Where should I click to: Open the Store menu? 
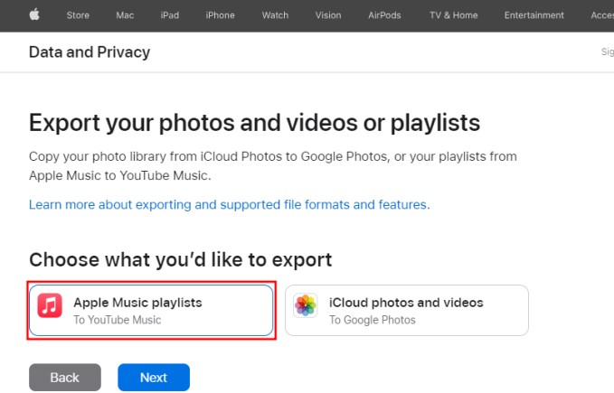click(x=79, y=15)
